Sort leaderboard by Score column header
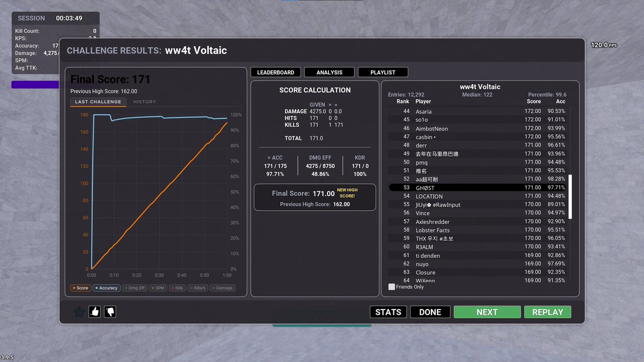 tap(534, 101)
